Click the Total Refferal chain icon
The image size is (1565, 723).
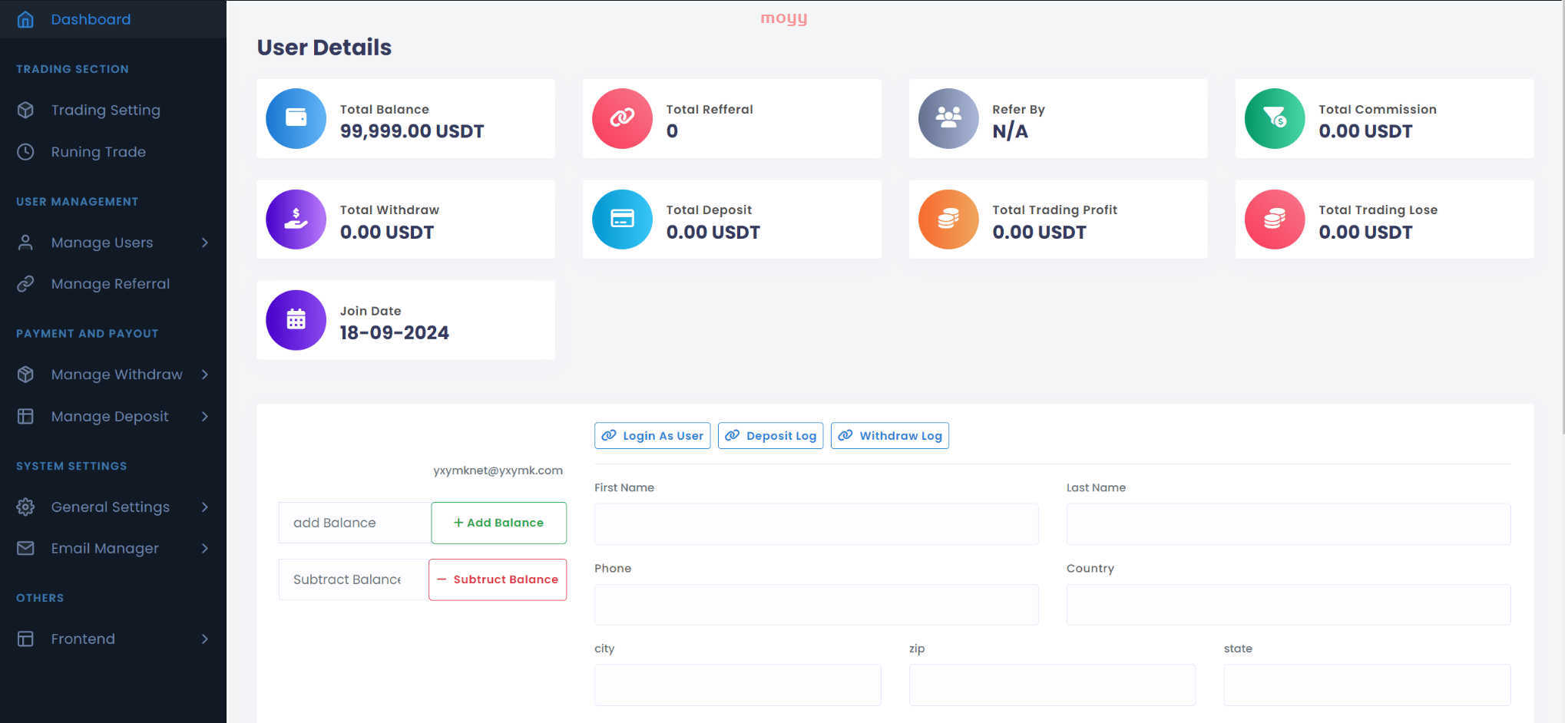(622, 118)
